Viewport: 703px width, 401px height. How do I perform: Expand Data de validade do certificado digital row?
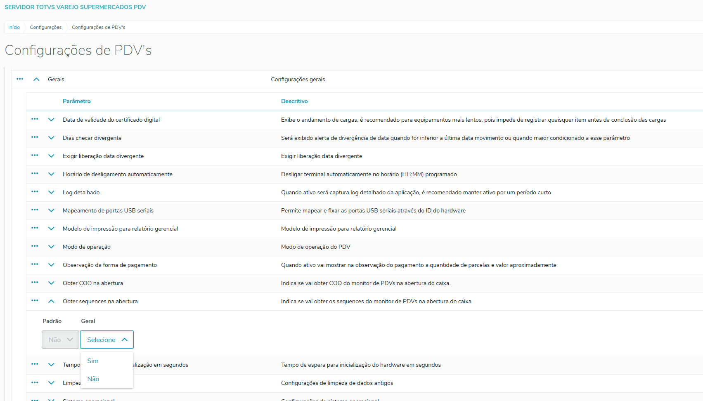51,120
